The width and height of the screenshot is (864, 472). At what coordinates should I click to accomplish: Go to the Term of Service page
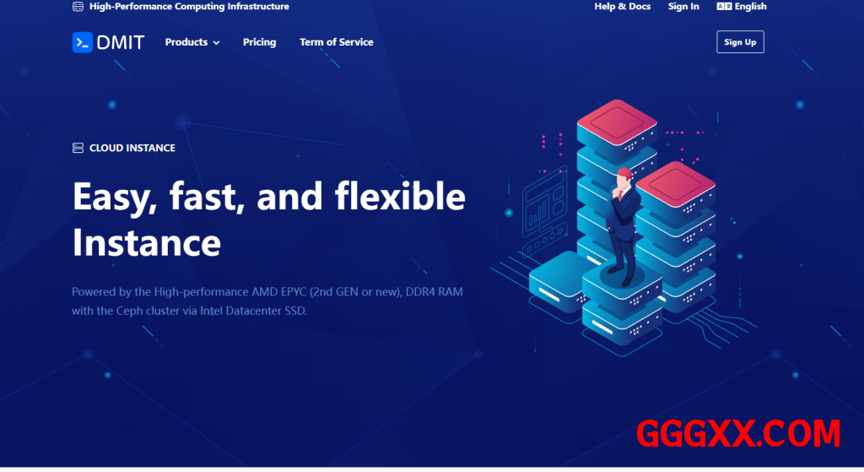[x=336, y=42]
